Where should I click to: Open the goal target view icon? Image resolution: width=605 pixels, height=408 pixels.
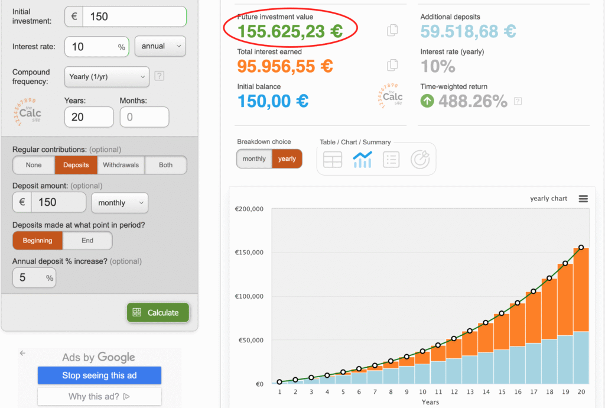point(420,160)
